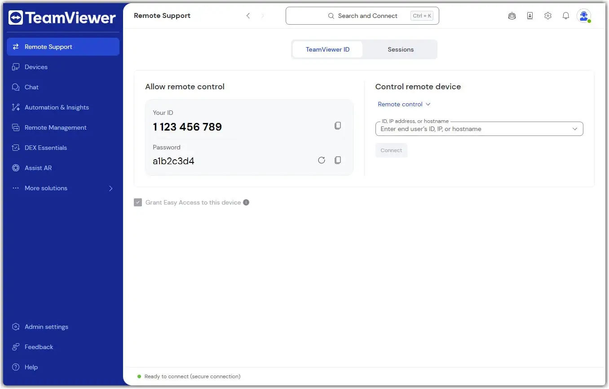609x389 pixels.
Task: Click the Help question mark icon
Action: click(x=16, y=367)
